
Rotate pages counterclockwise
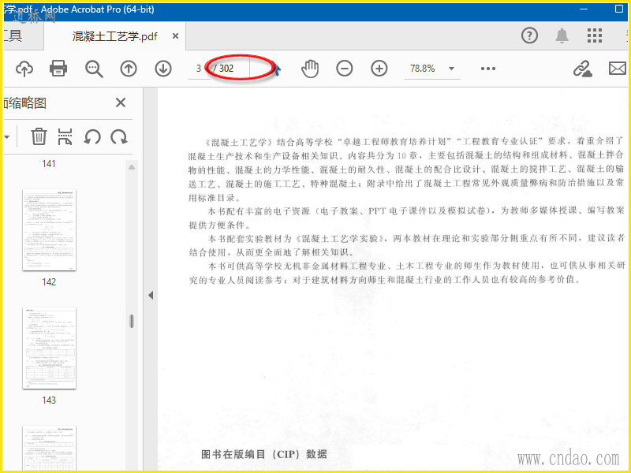coord(92,136)
